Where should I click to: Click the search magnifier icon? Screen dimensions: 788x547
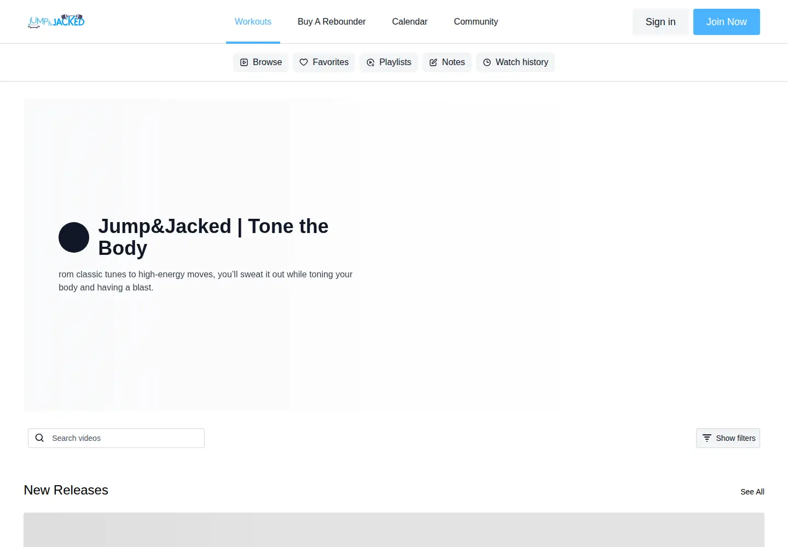[39, 438]
